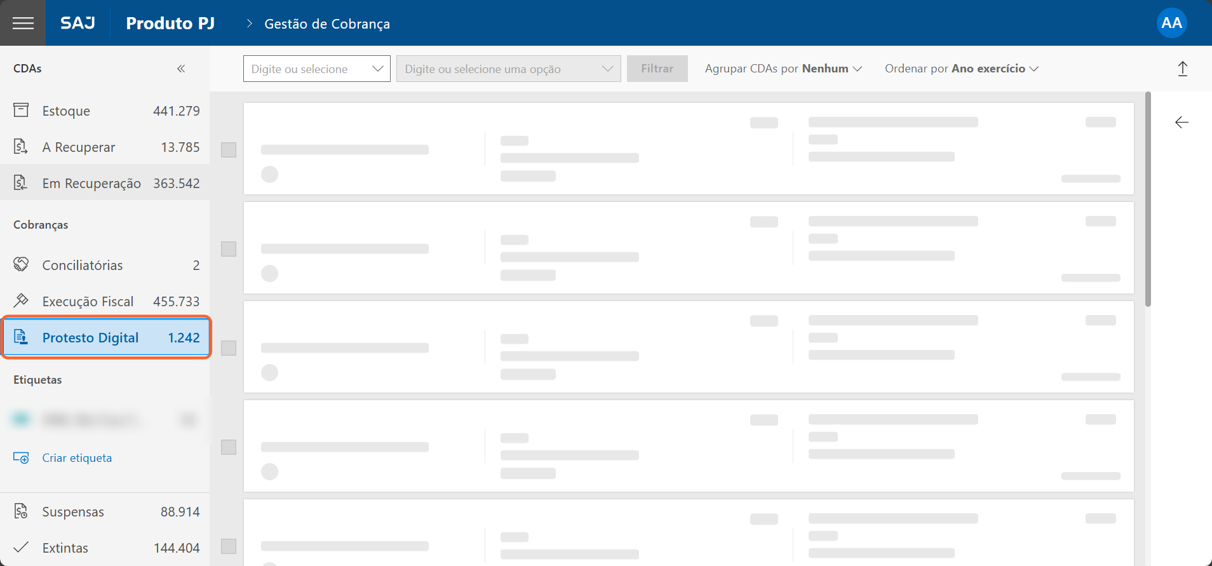Image resolution: width=1212 pixels, height=566 pixels.
Task: Click the Conciliatórias handshake icon
Action: 21,265
